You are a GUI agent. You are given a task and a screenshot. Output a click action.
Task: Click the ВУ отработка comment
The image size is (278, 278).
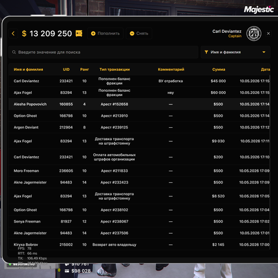coord(171,81)
